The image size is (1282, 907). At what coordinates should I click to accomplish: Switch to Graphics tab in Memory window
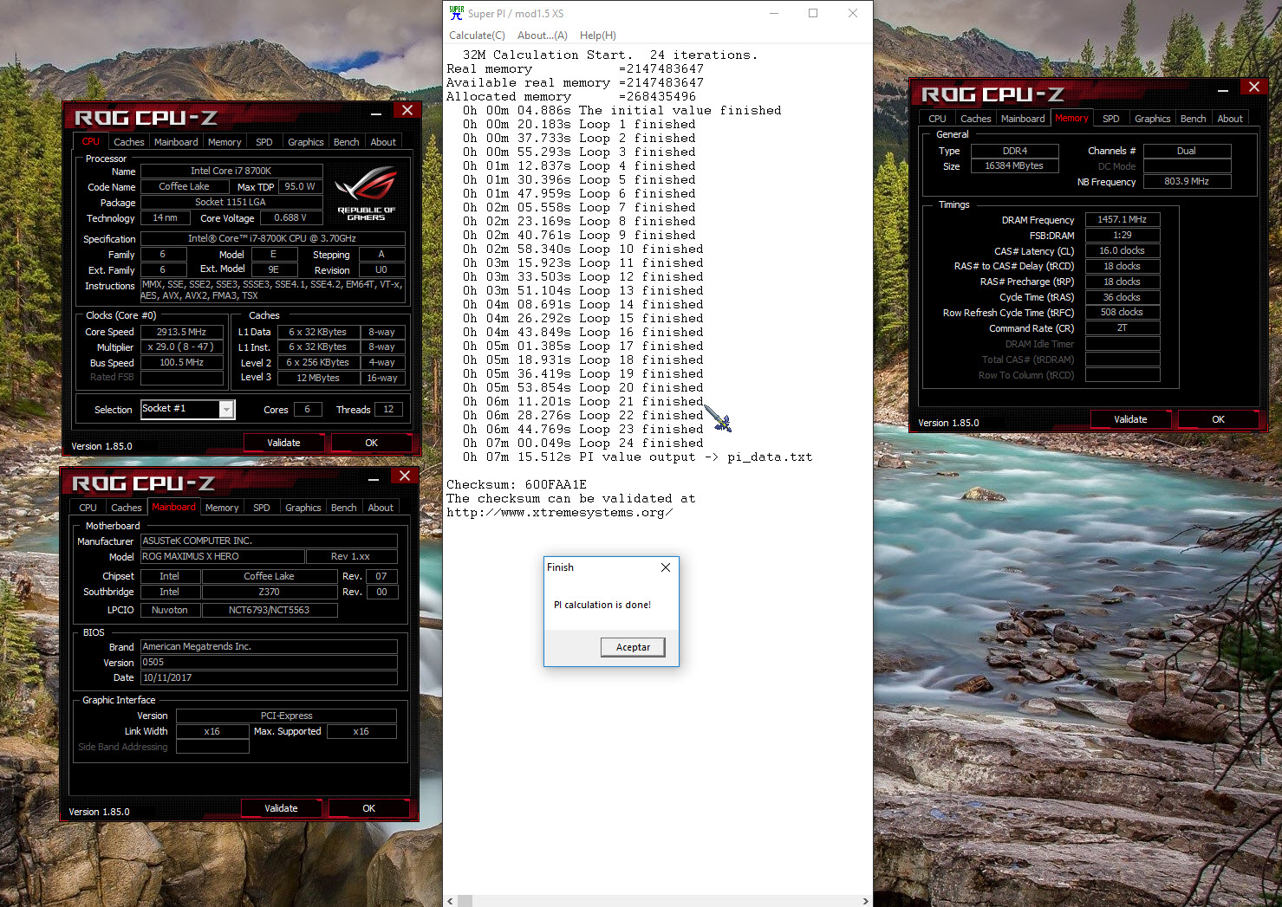tap(1153, 119)
